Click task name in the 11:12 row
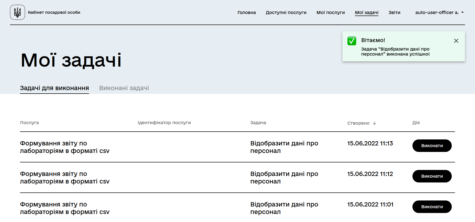 coord(284,178)
